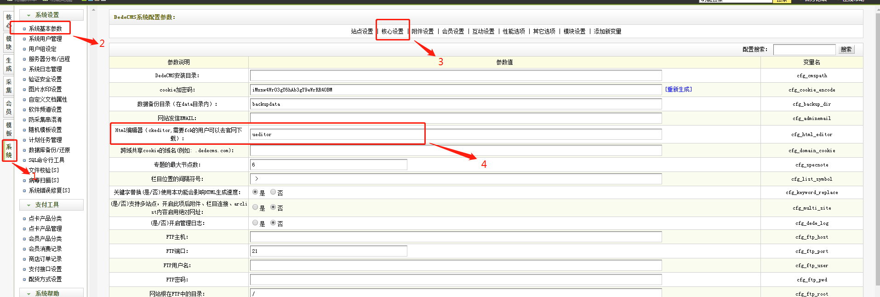The height and width of the screenshot is (297, 880).
Task: Open the 模块 sidebar tab
Action: point(9,43)
